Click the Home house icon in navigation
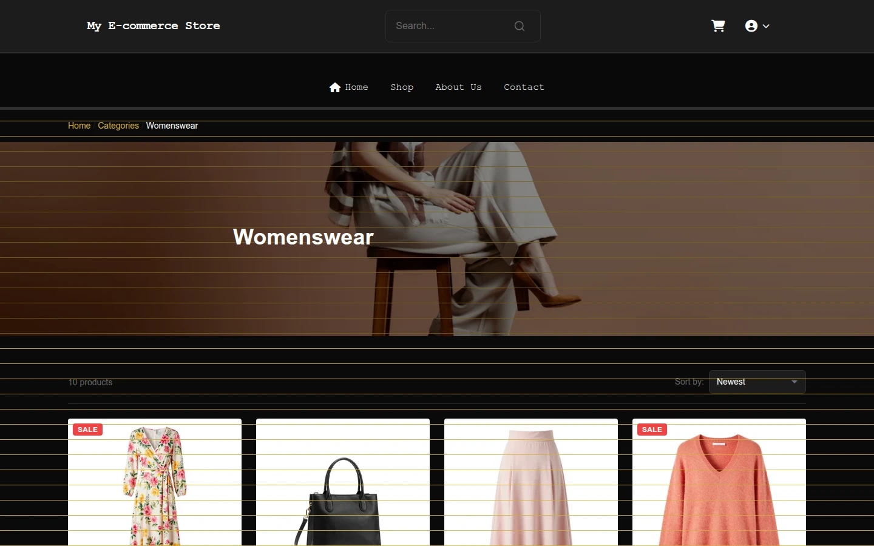This screenshot has width=874, height=546. point(335,87)
